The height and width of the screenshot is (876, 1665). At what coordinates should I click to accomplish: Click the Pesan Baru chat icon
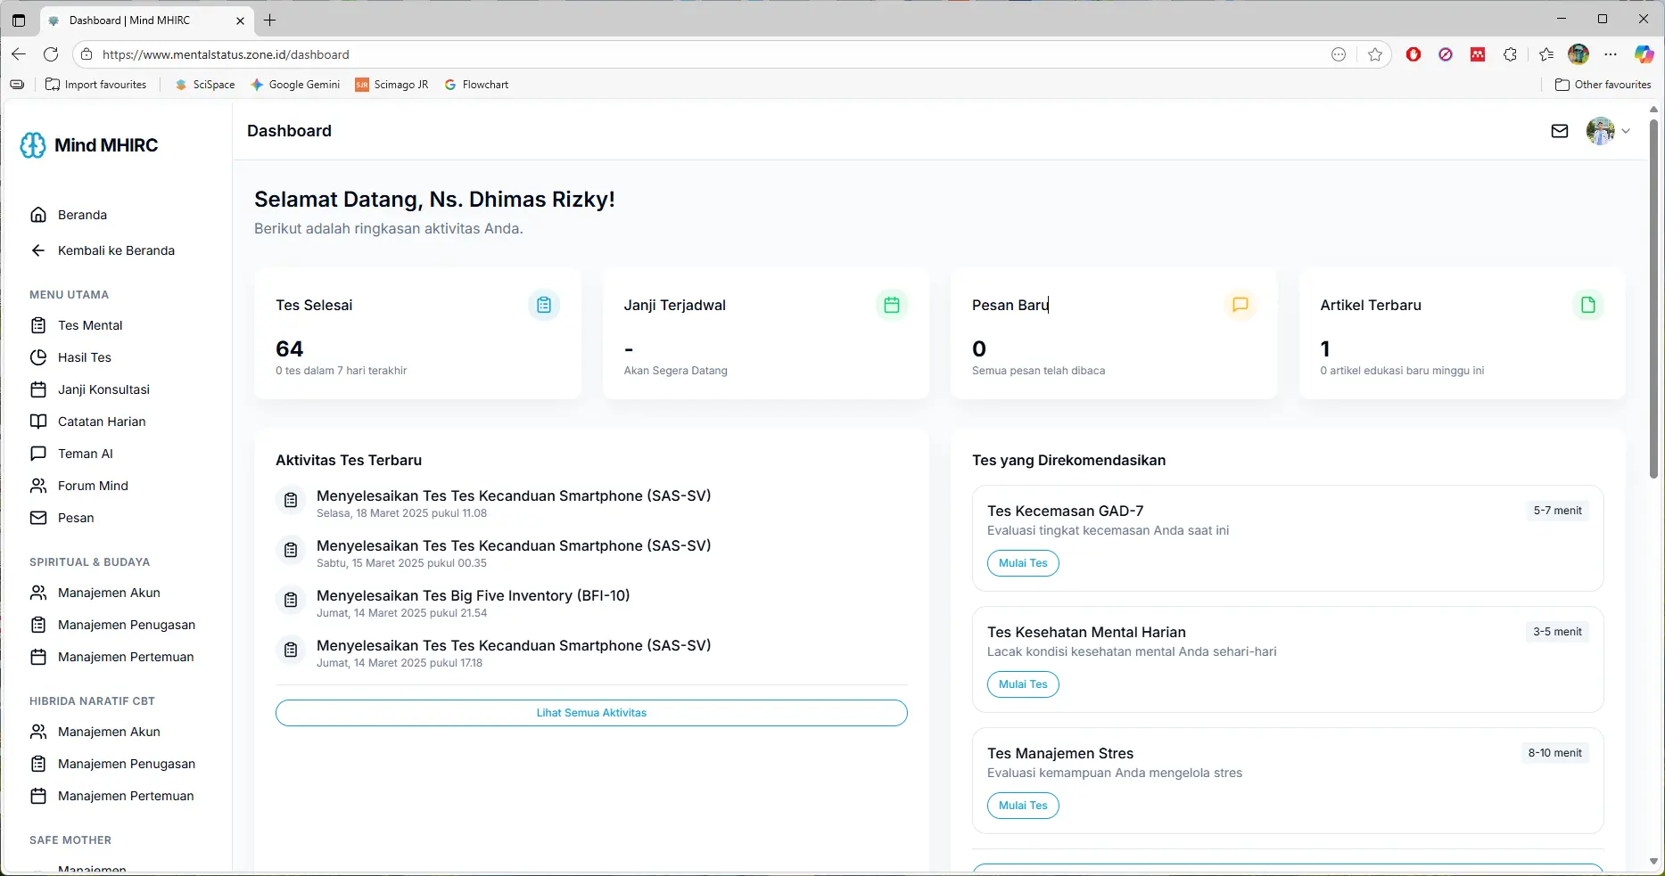pos(1240,305)
